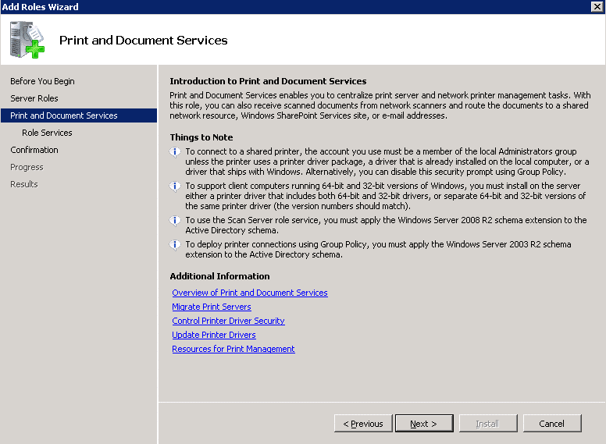Jump to the Confirmation step
606x444 pixels.
point(34,150)
